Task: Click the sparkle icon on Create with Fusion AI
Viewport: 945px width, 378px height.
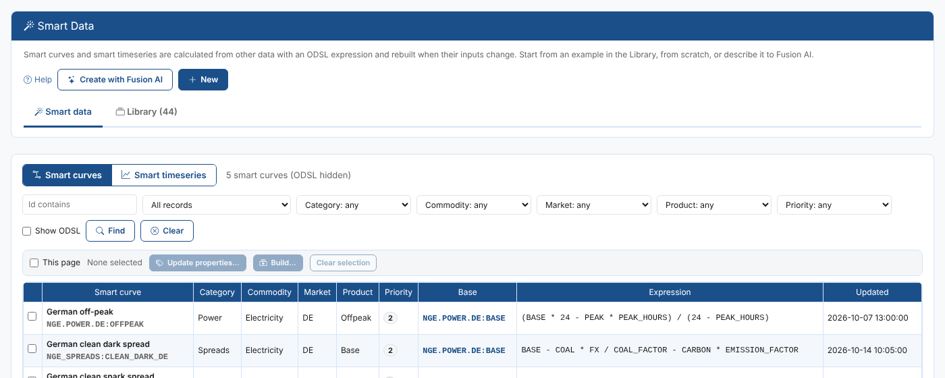Action: pyautogui.click(x=72, y=80)
